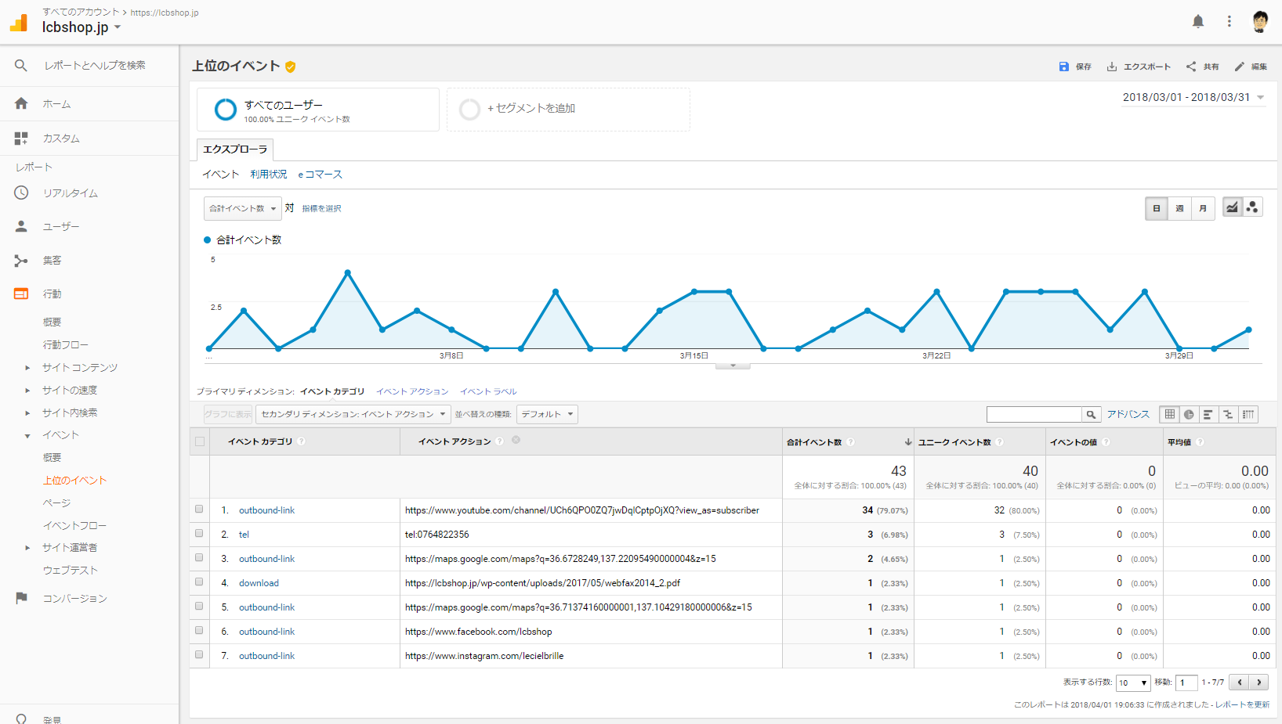
Task: Set primary dimension to イベント ラベル
Action: [x=488, y=391]
